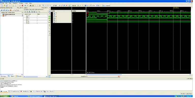Close the Objects panel
The height and width of the screenshot is (98, 195).
pyautogui.click(x=47, y=8)
